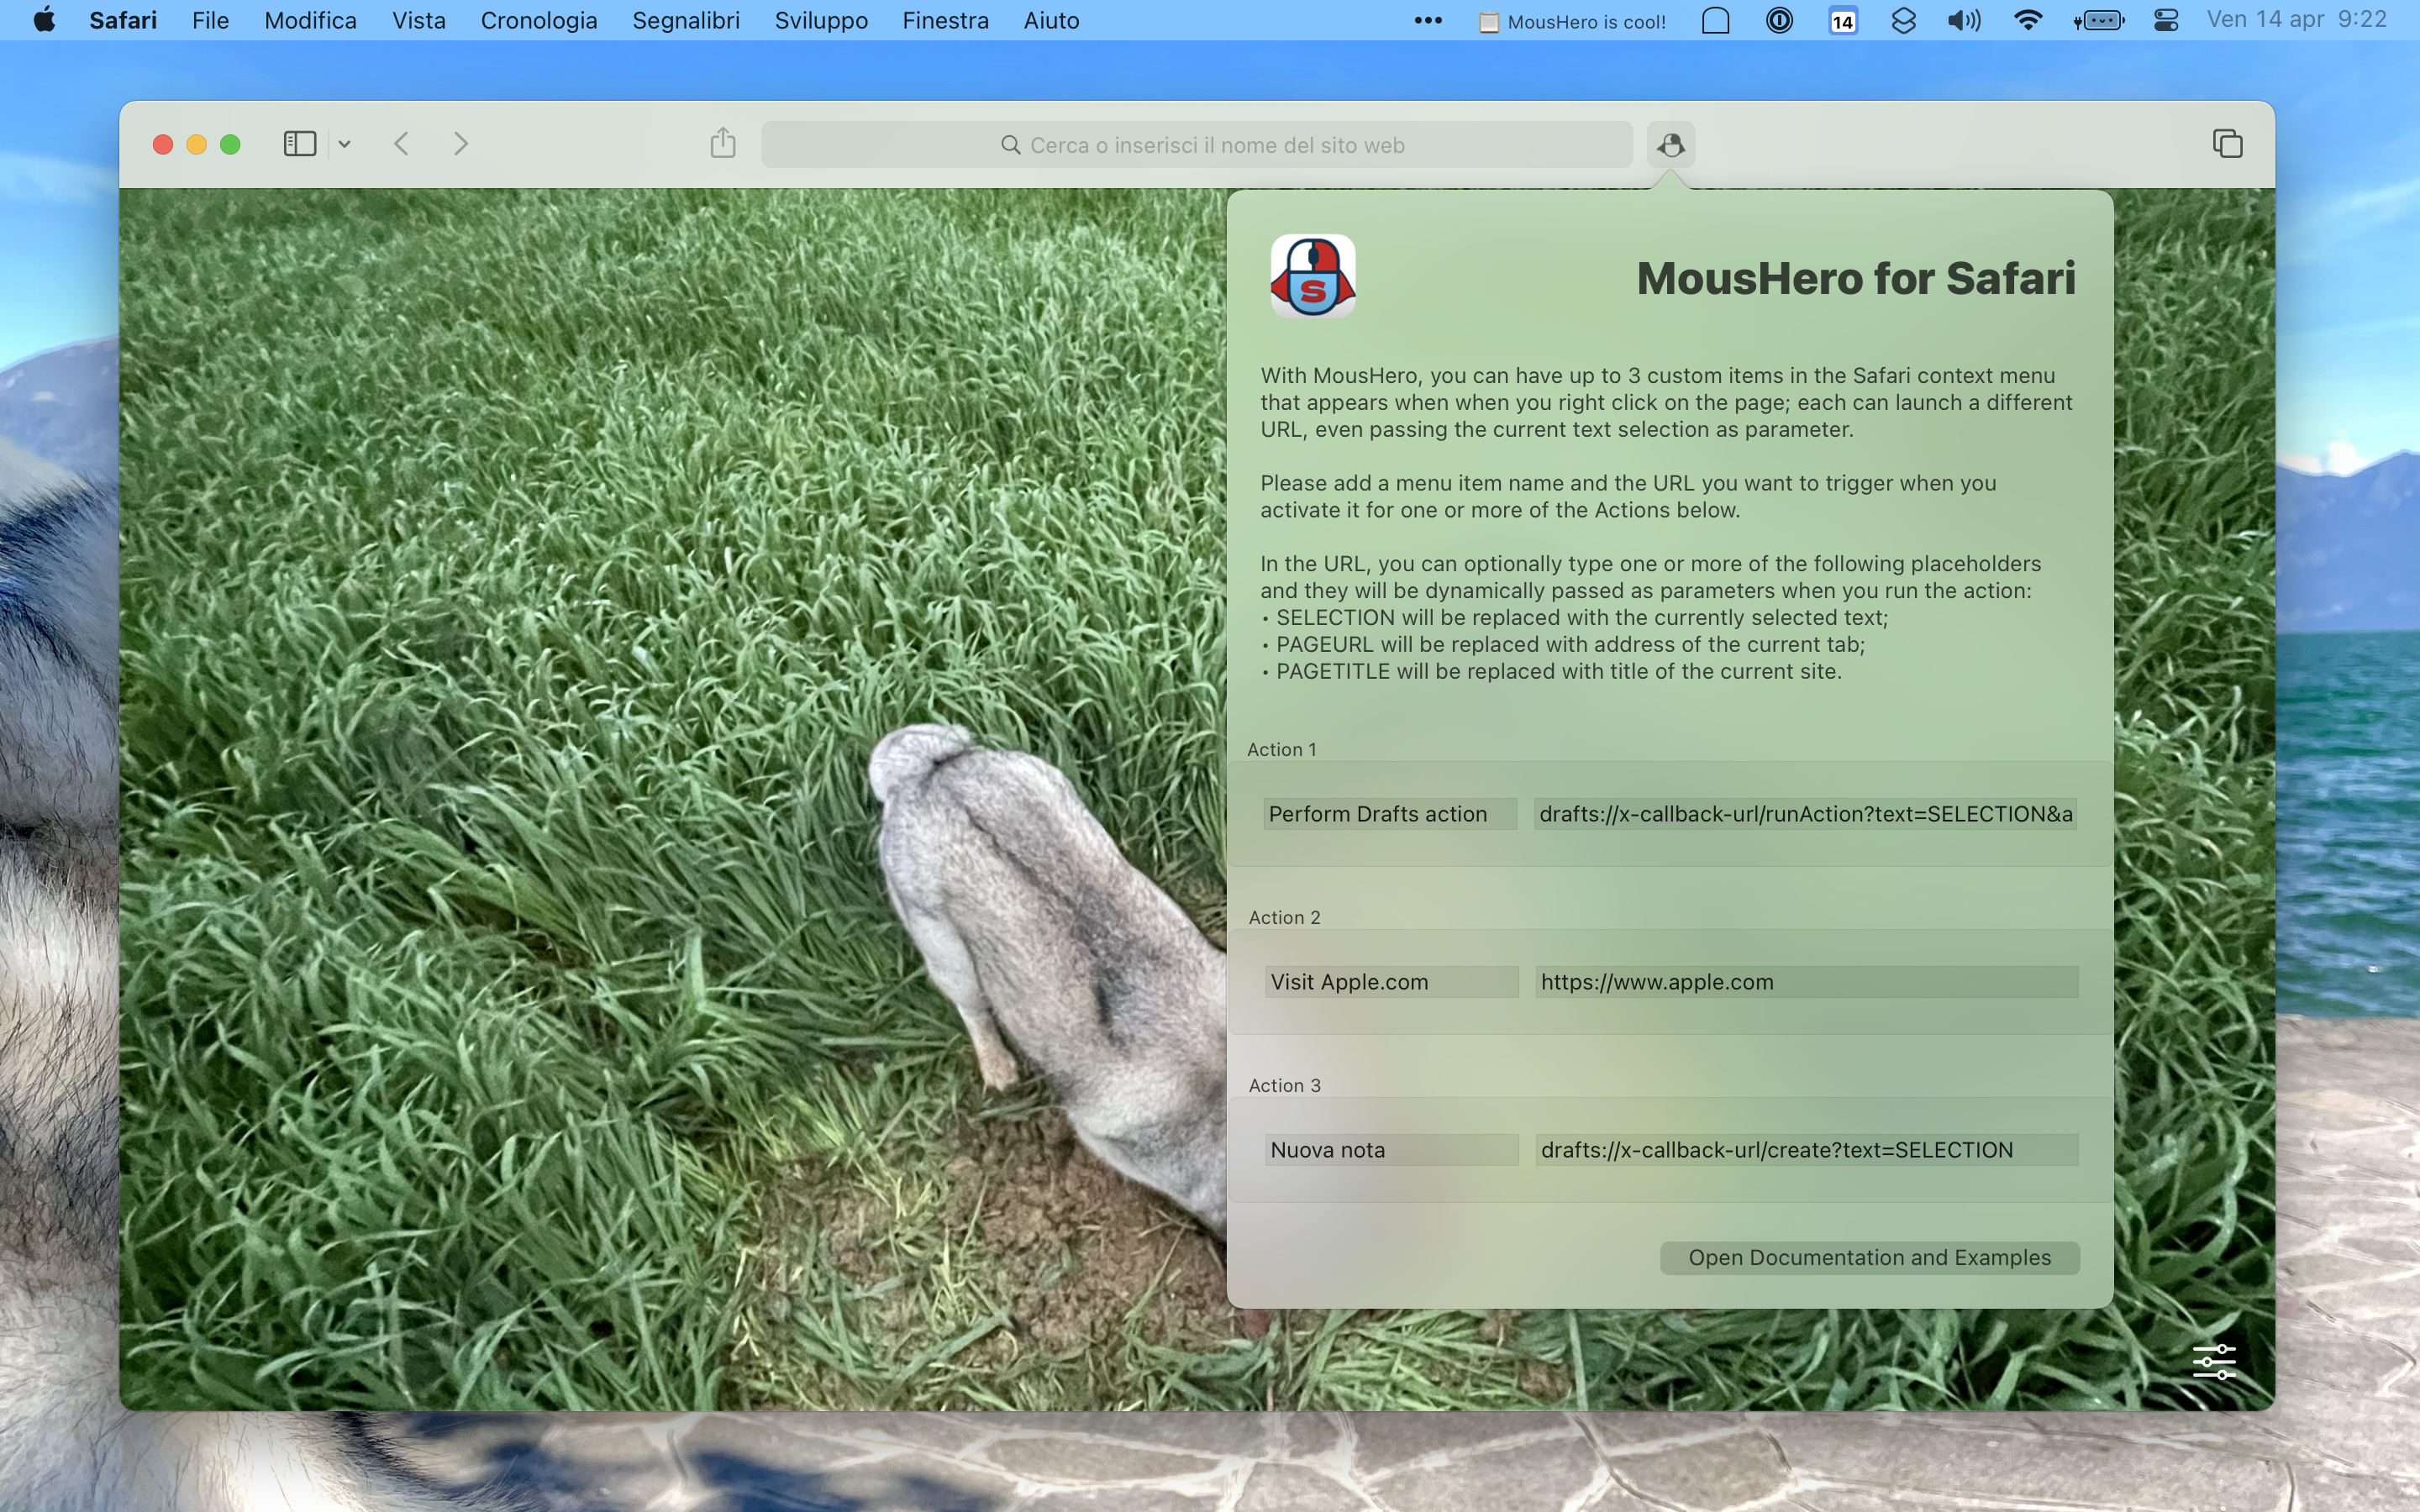The width and height of the screenshot is (2420, 1512).
Task: Open the MousHero extension toolbar icon
Action: [1671, 145]
